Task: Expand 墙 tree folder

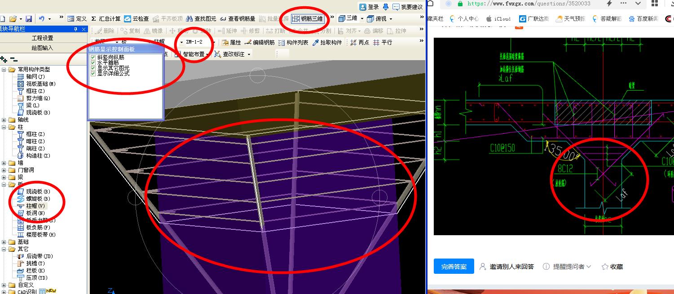Action: [4, 163]
